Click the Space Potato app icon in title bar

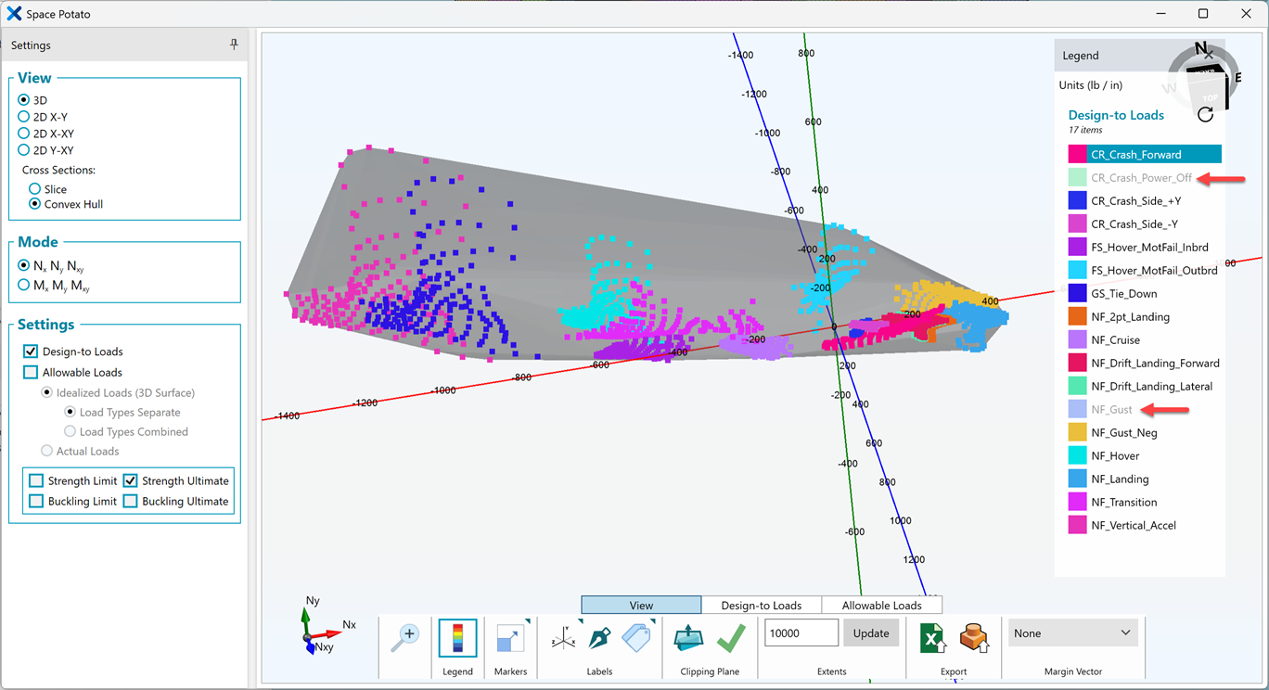[x=14, y=14]
